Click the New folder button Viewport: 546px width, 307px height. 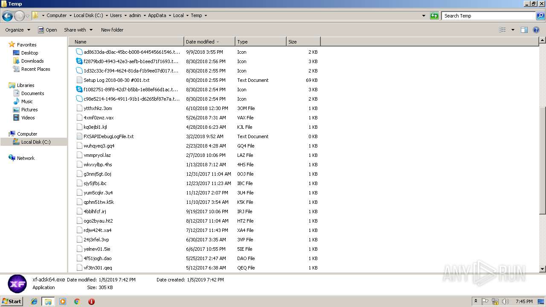112,30
